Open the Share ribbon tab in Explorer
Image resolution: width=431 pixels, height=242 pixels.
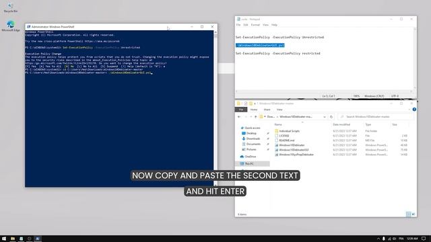(x=267, y=110)
